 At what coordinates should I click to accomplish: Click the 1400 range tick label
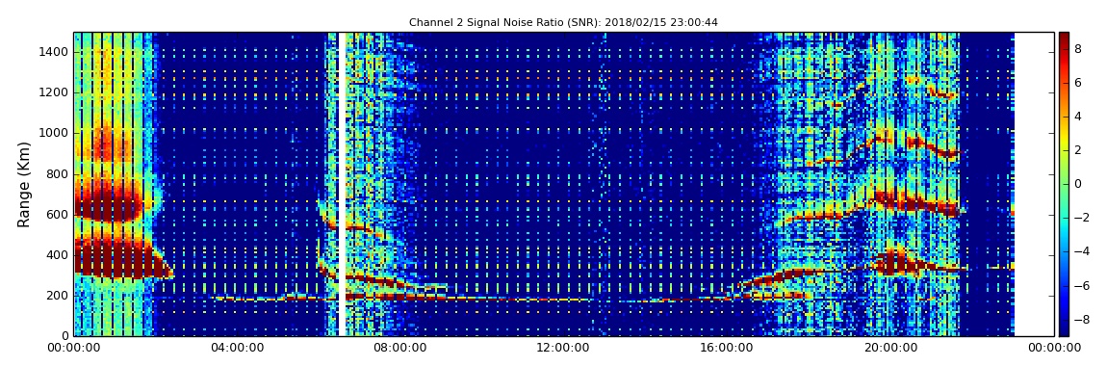[54, 52]
